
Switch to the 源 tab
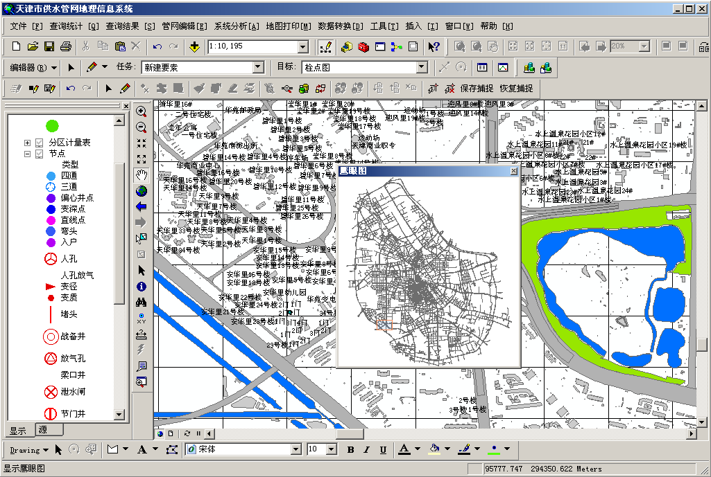pos(43,430)
